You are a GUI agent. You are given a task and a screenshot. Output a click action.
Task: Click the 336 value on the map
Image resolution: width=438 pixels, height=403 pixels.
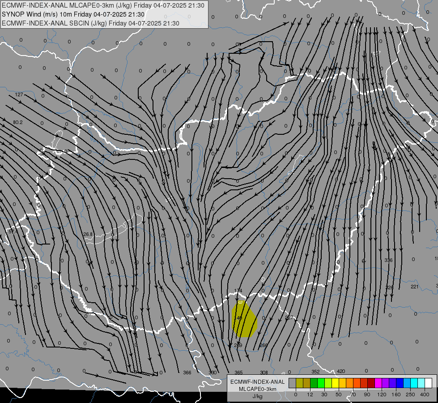coord(388,260)
